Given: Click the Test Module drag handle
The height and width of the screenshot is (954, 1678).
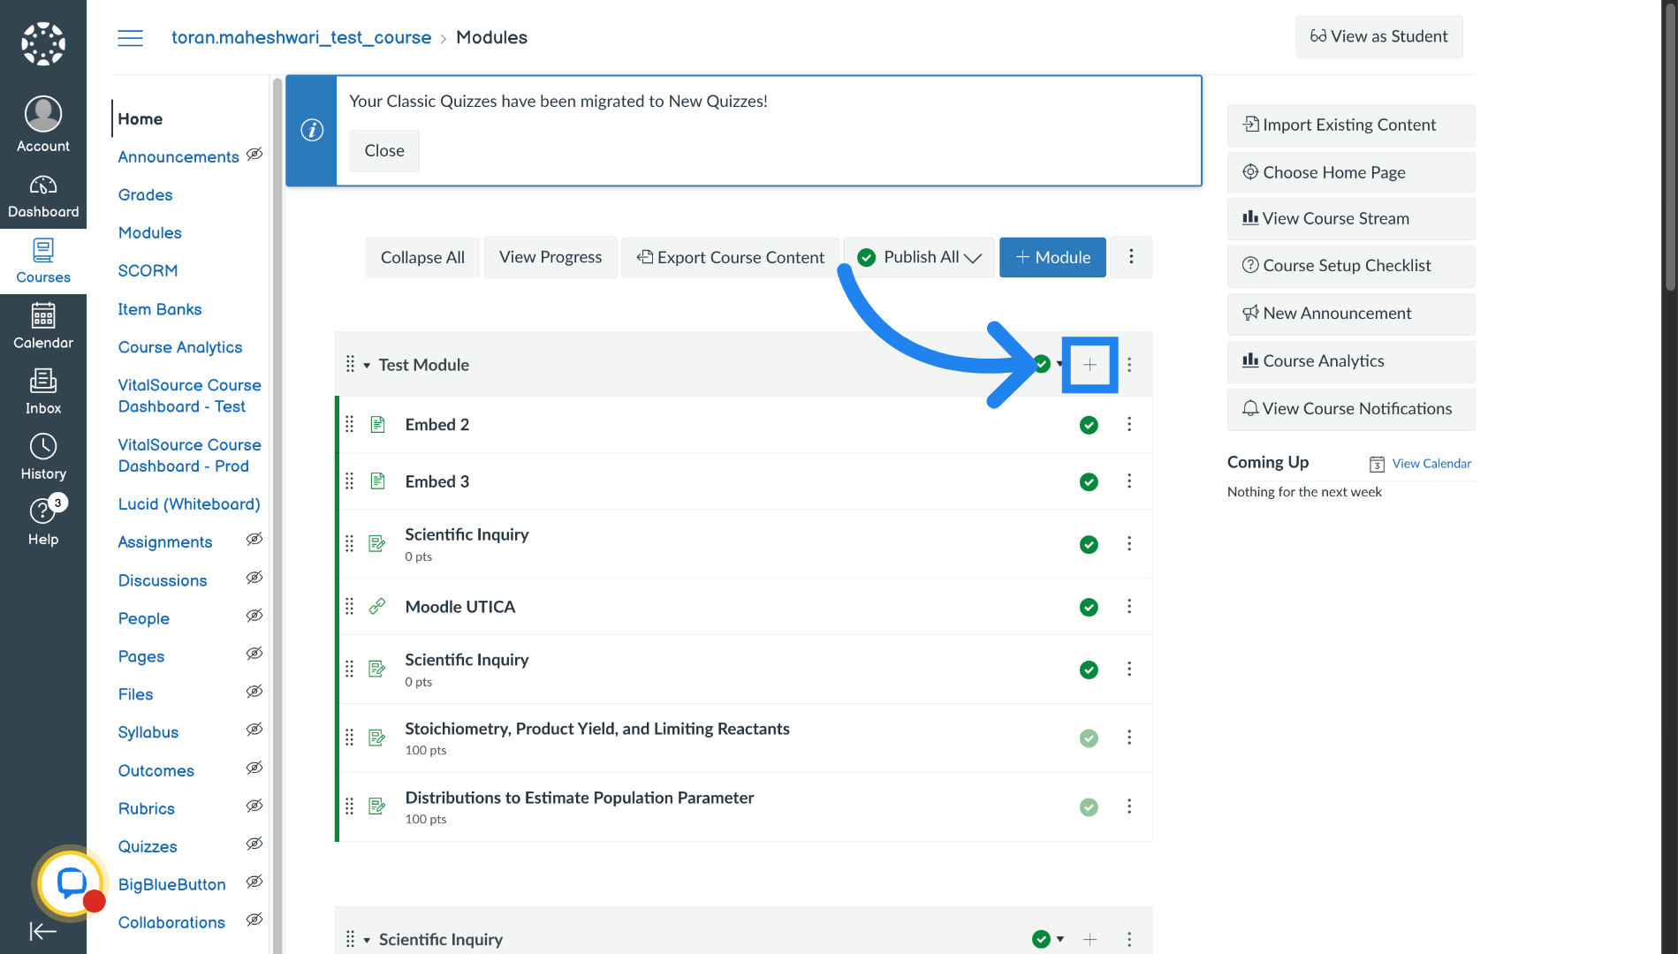Looking at the screenshot, I should [x=350, y=365].
